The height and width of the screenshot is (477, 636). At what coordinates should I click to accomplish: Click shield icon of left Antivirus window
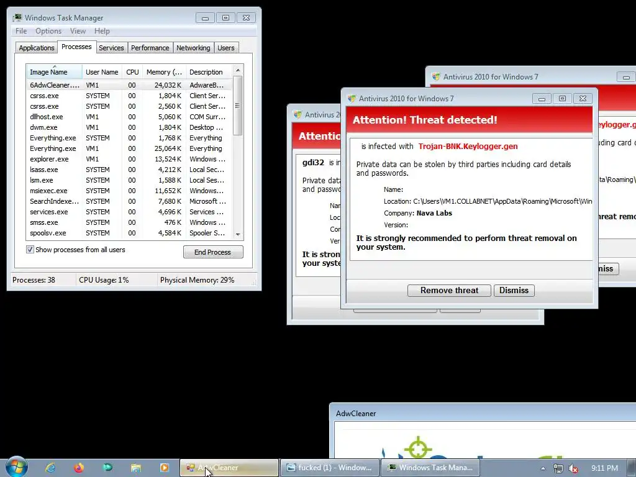click(298, 115)
